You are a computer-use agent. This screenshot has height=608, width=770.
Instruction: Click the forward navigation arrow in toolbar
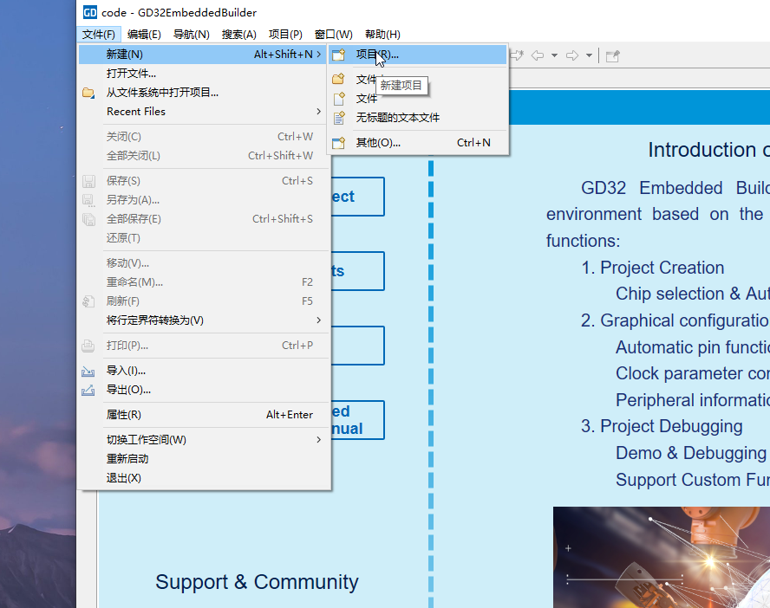[572, 55]
